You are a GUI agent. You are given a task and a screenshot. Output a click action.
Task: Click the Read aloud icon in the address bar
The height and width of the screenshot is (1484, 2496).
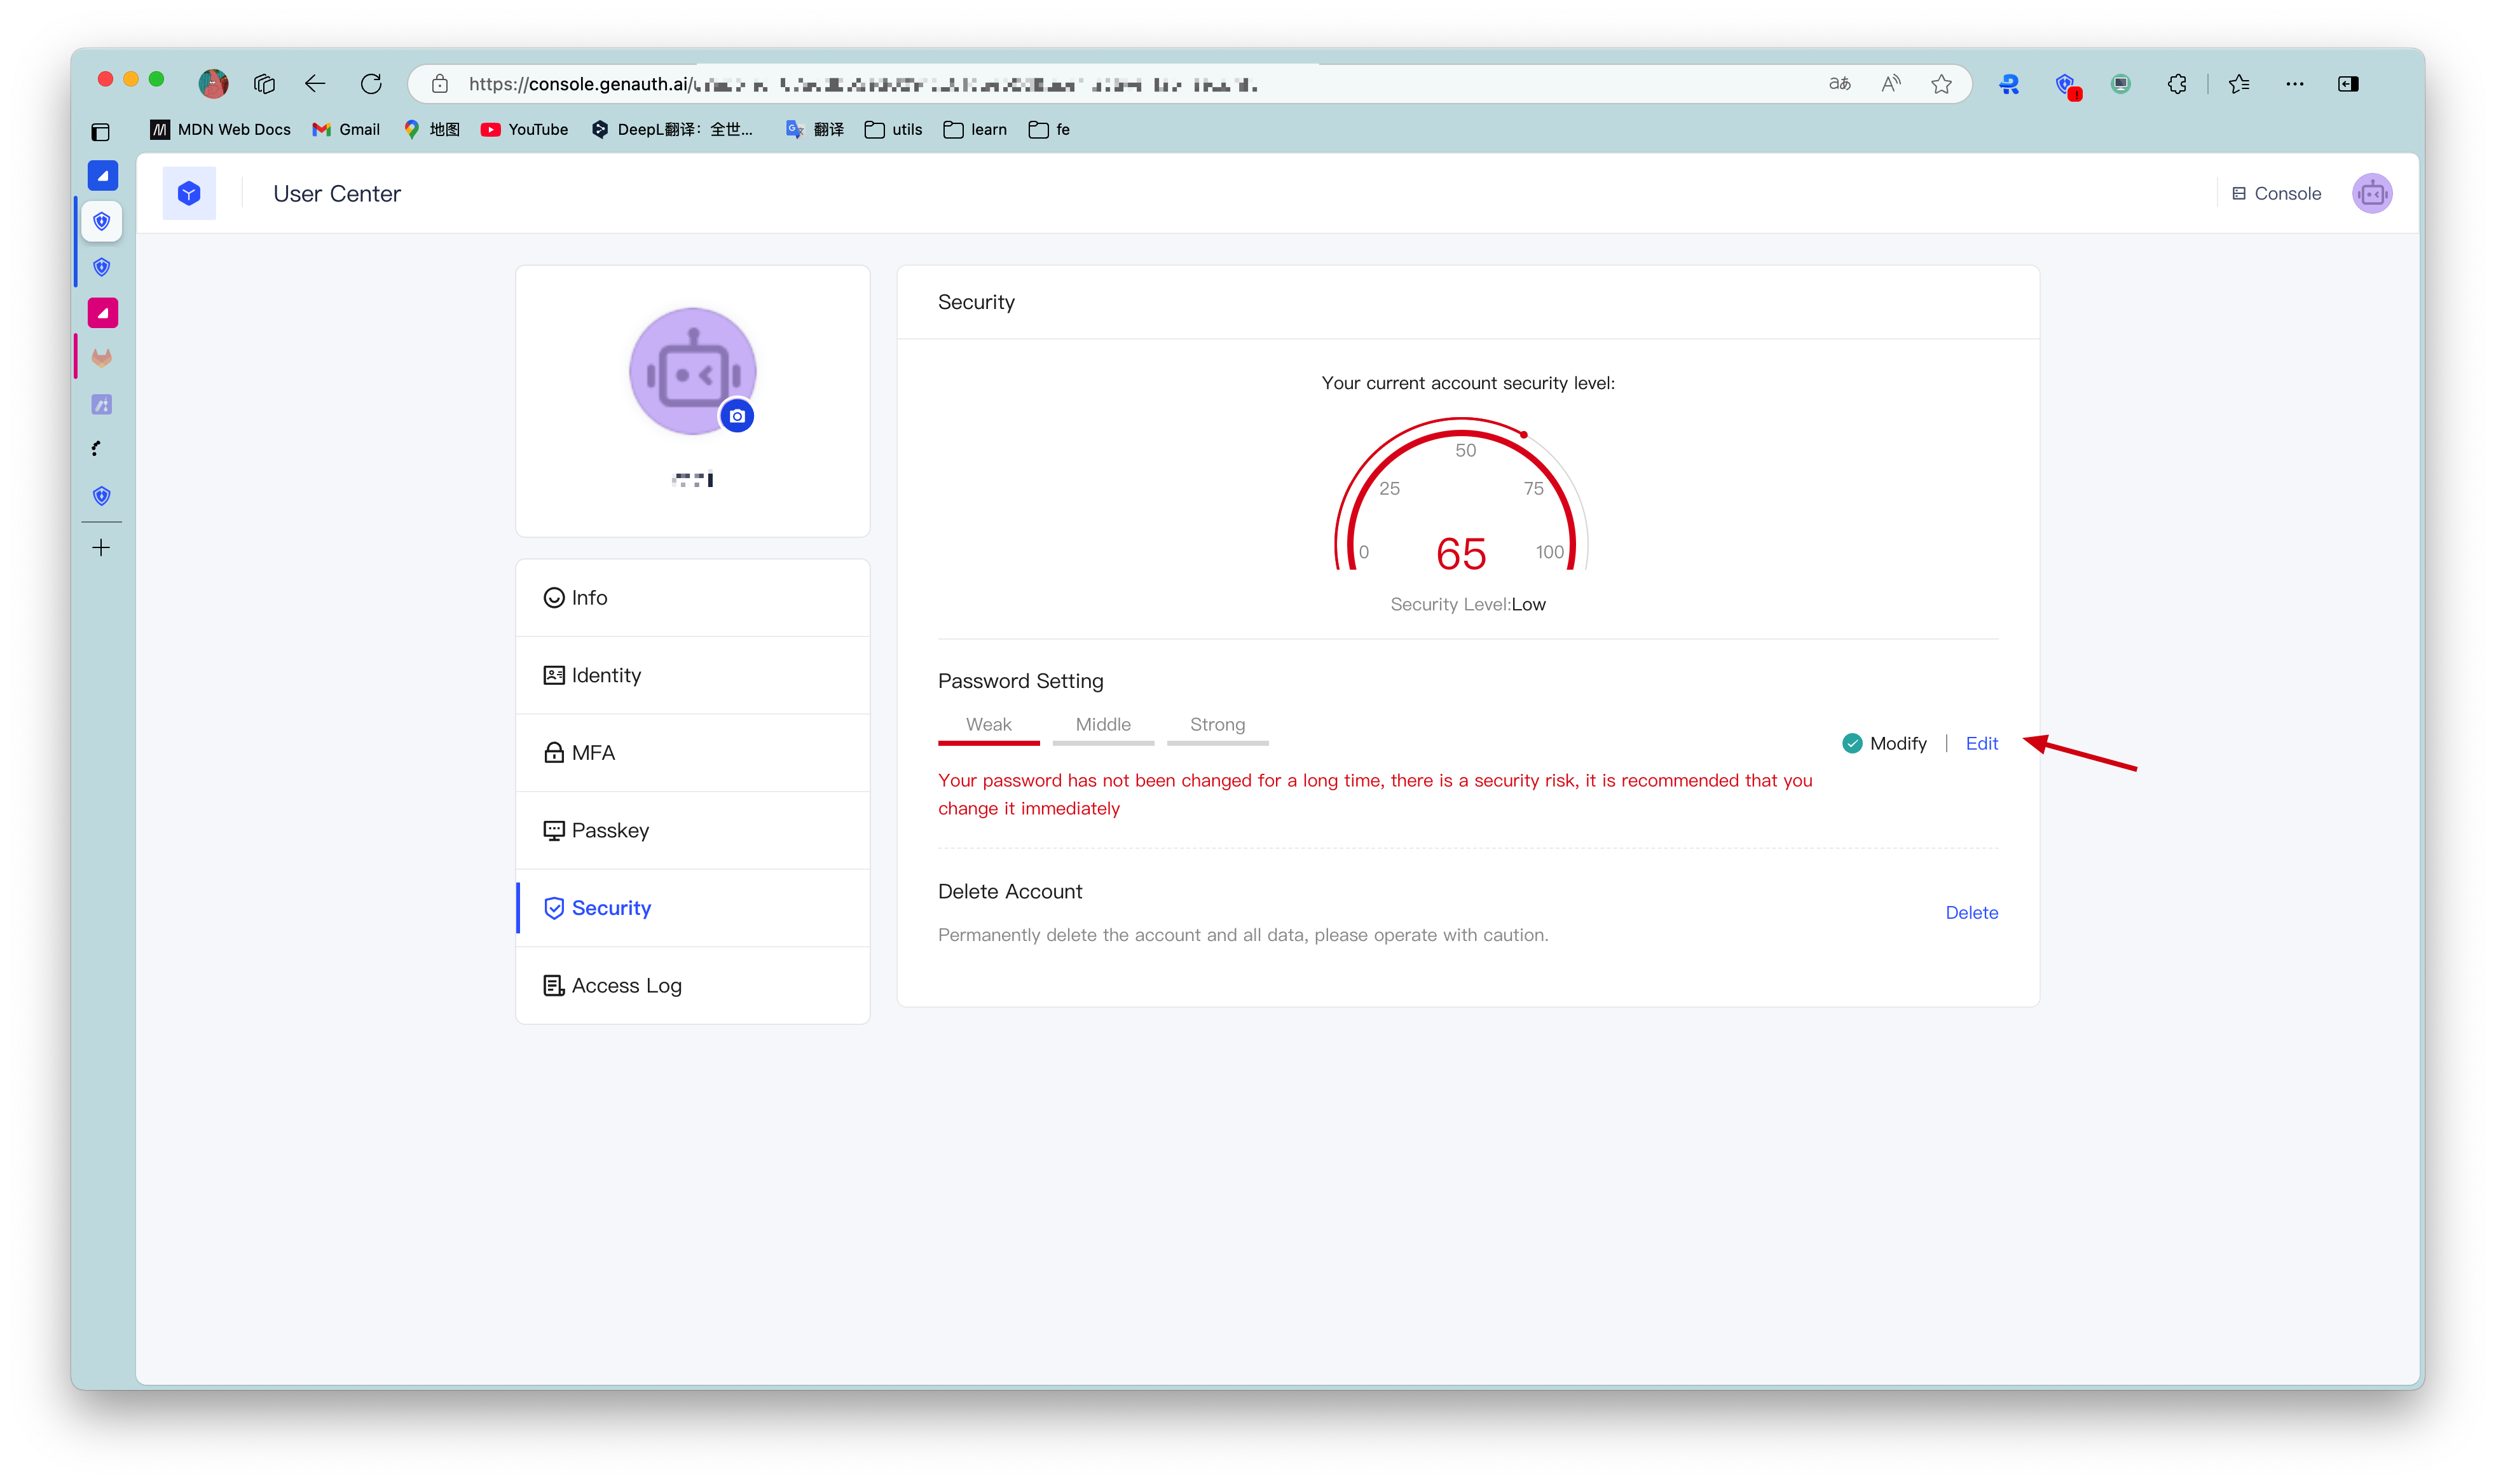click(1890, 84)
